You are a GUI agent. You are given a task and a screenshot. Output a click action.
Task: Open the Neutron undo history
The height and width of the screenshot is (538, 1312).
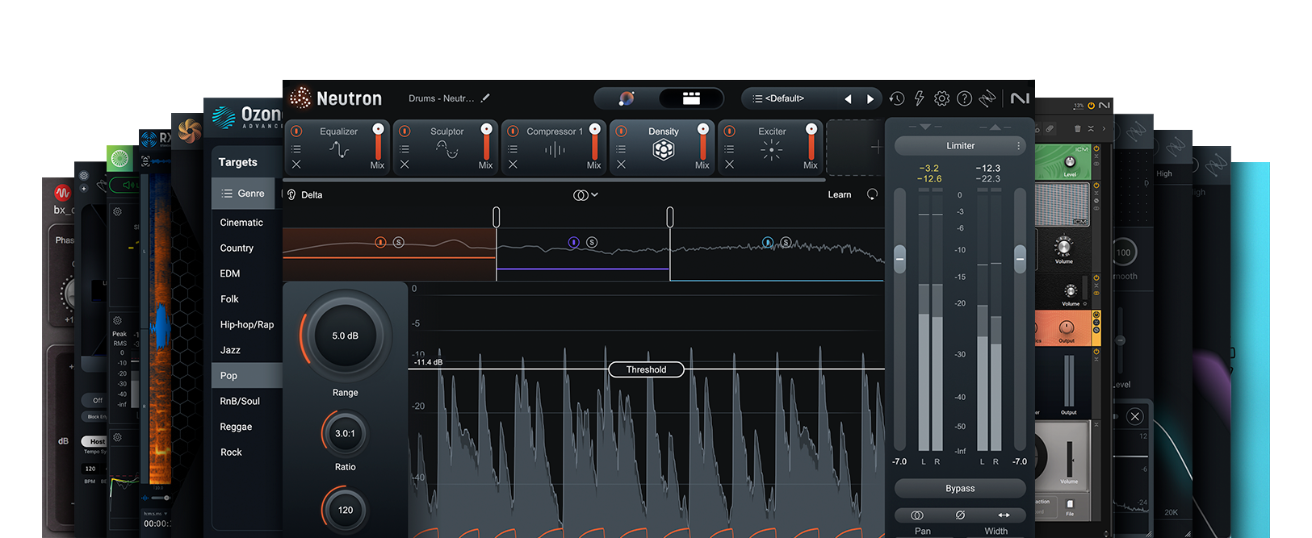coord(897,98)
